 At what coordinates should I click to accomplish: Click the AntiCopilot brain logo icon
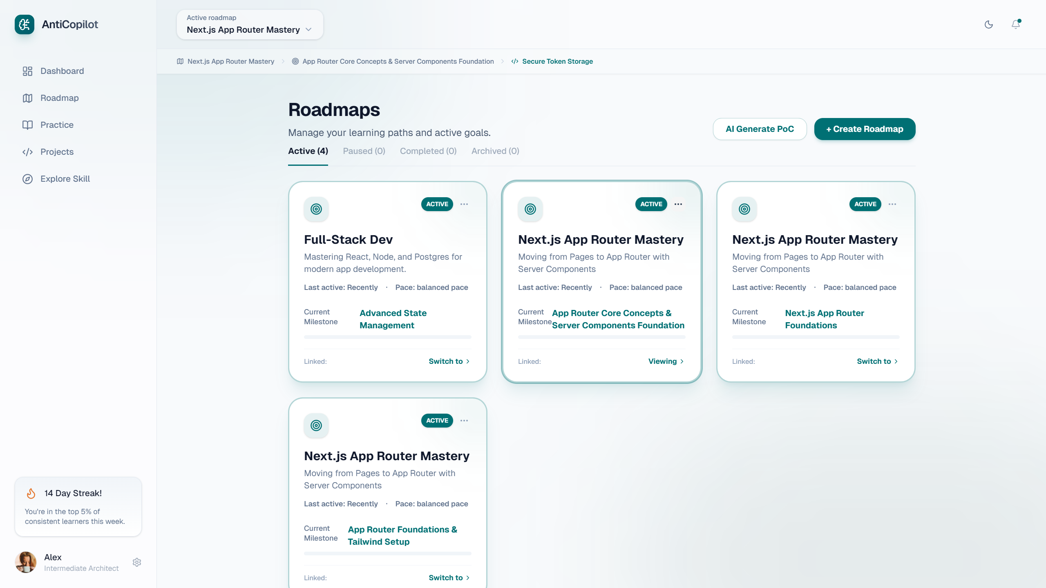[x=25, y=24]
